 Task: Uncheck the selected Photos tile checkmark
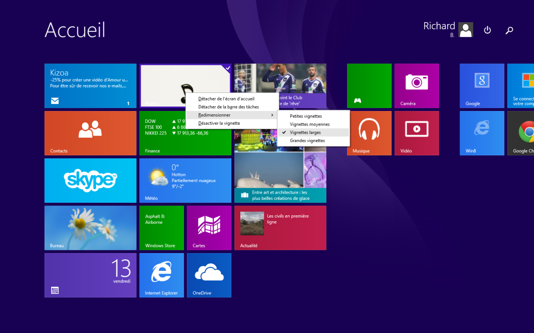[x=227, y=68]
